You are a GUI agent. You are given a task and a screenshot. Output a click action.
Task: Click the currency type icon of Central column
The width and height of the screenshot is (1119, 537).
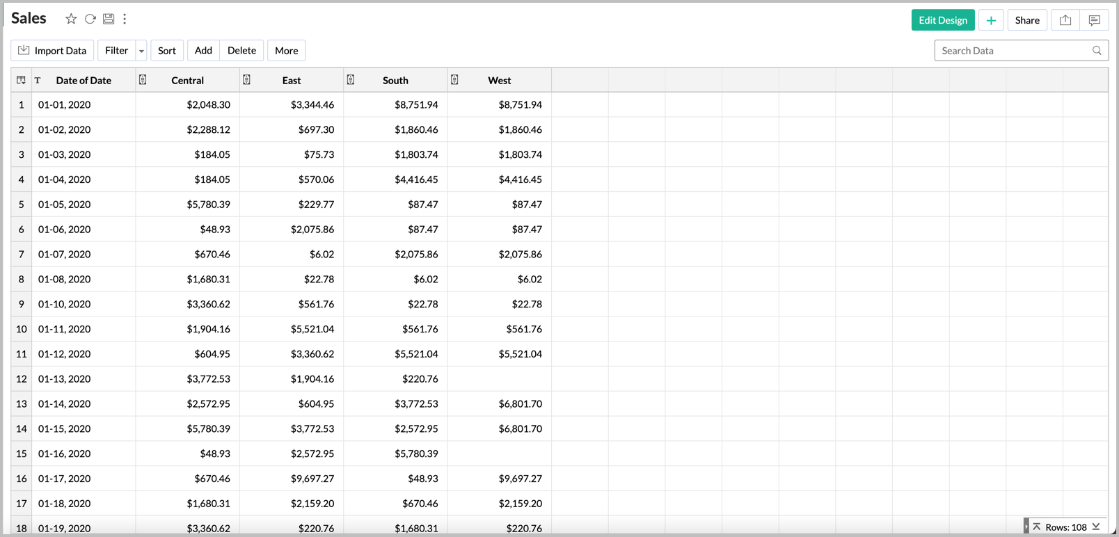[x=143, y=80]
